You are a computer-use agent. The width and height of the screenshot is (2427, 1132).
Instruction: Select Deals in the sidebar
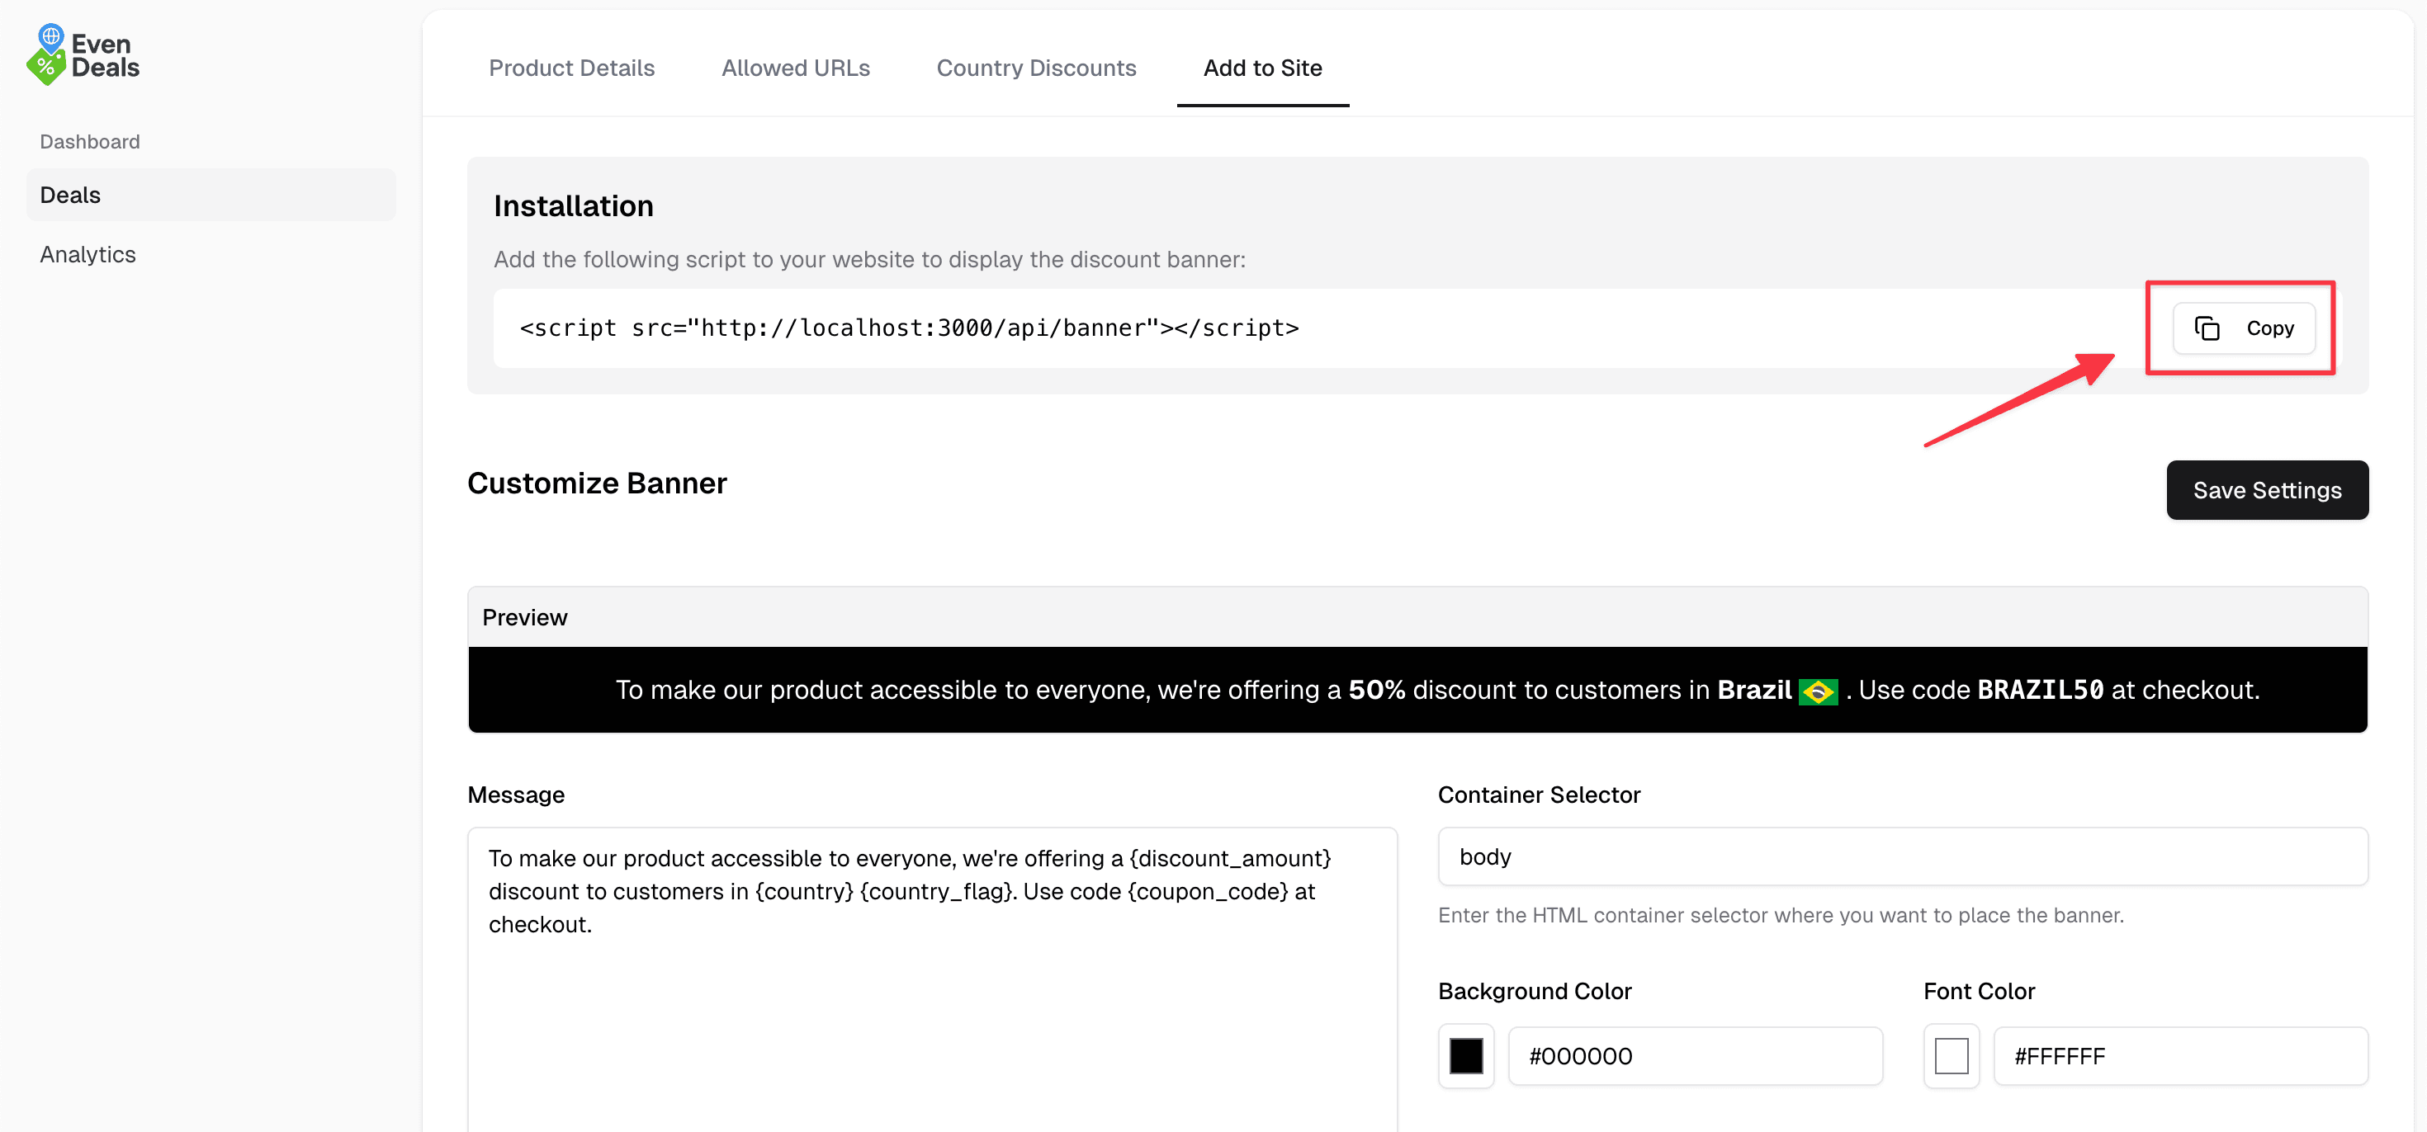coord(211,195)
